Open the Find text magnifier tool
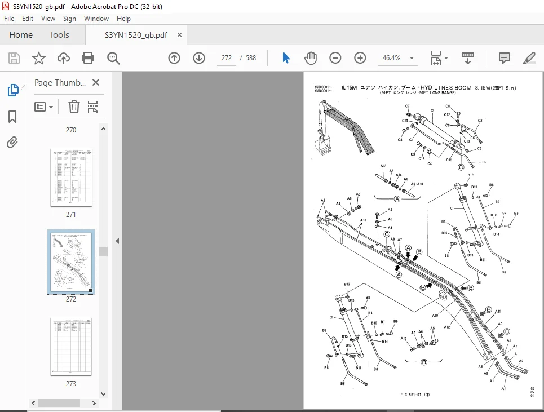Screen dimensions: 544x412 (113, 58)
